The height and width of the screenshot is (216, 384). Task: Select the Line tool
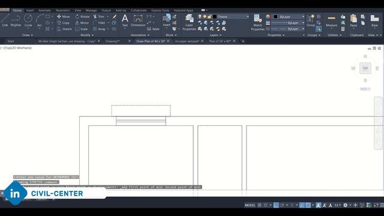[x=5, y=20]
